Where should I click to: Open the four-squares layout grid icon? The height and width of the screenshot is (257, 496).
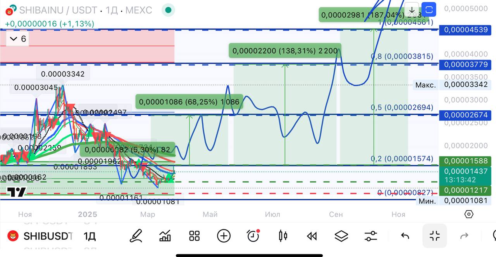pos(194,236)
